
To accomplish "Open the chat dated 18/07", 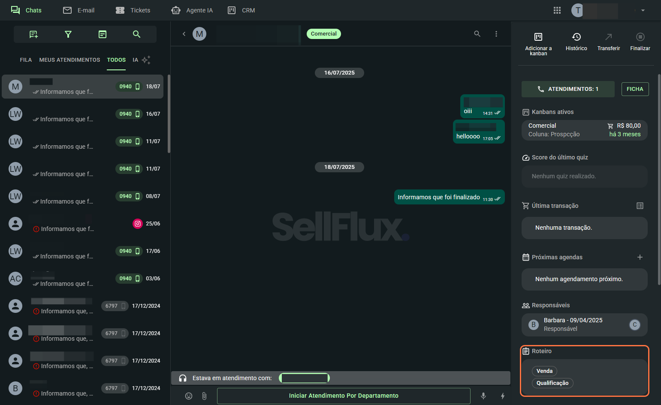I will (x=83, y=87).
